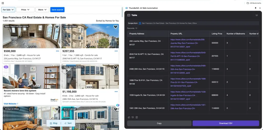Screen dimensions: 263x130
Task: Pin the Thunderbit extension panel
Action: click(256, 8)
